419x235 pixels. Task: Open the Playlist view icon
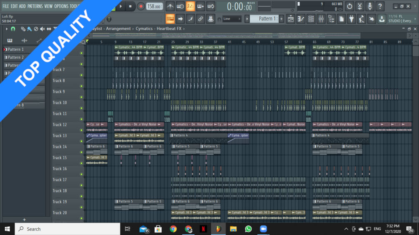291,19
